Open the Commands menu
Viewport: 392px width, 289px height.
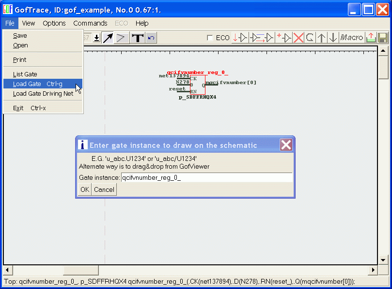point(90,23)
